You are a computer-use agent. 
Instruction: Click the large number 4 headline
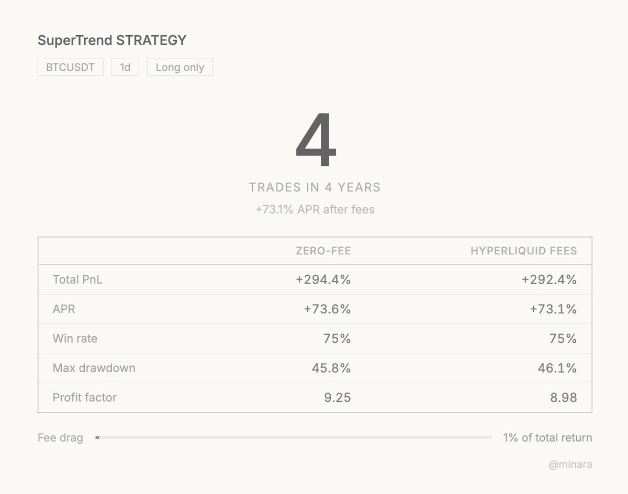coord(315,140)
